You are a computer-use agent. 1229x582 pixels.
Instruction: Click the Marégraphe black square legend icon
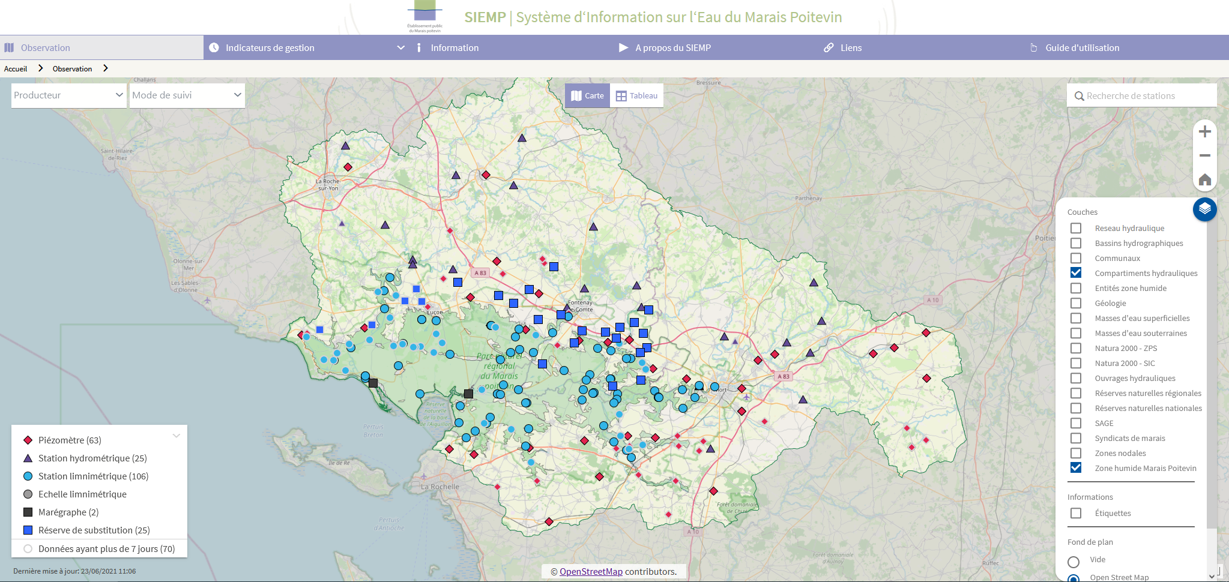tap(28, 512)
